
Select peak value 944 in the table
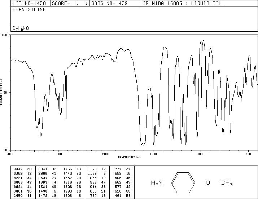click(93, 187)
